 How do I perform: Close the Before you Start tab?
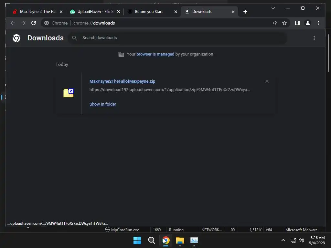(176, 12)
